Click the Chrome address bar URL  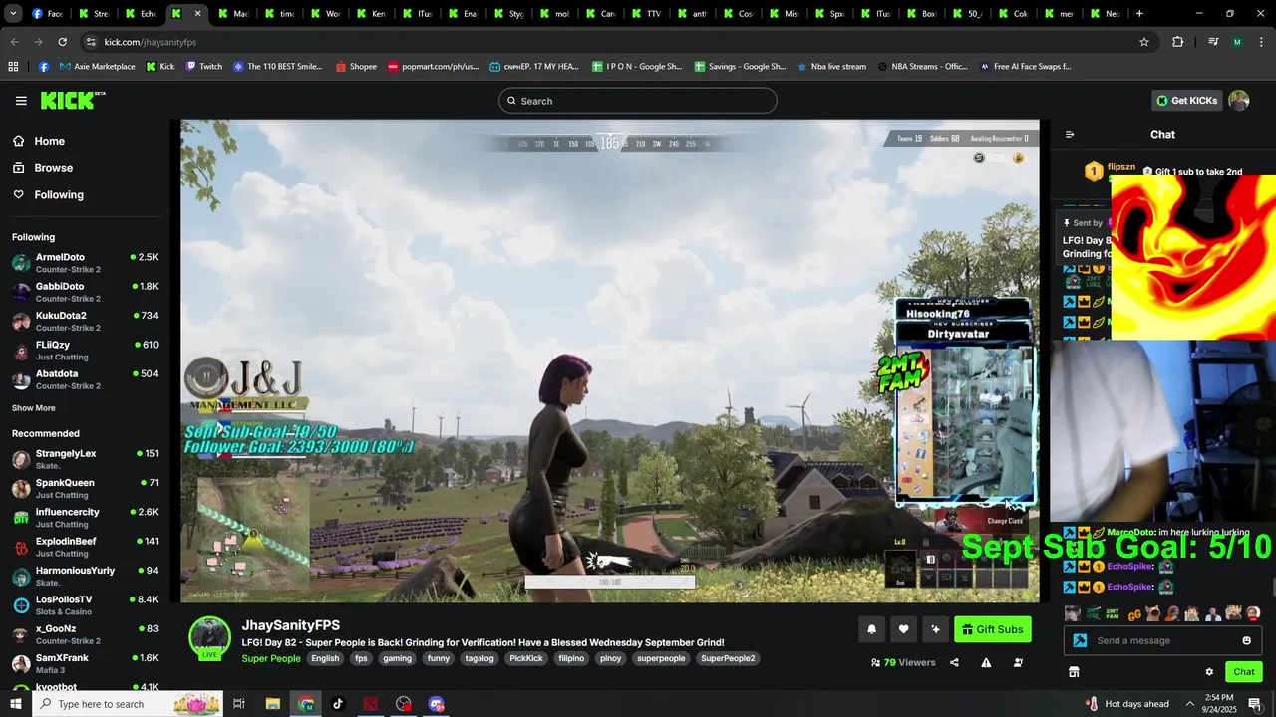pyautogui.click(x=151, y=42)
